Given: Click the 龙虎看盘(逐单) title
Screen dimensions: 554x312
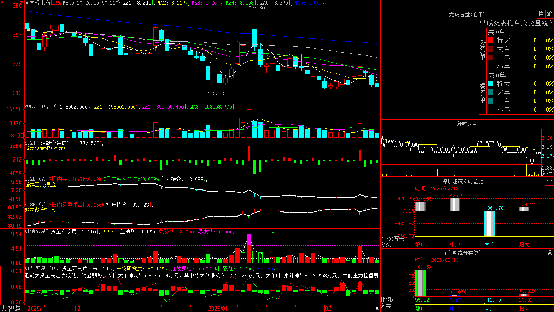Looking at the screenshot, I should coord(467,14).
